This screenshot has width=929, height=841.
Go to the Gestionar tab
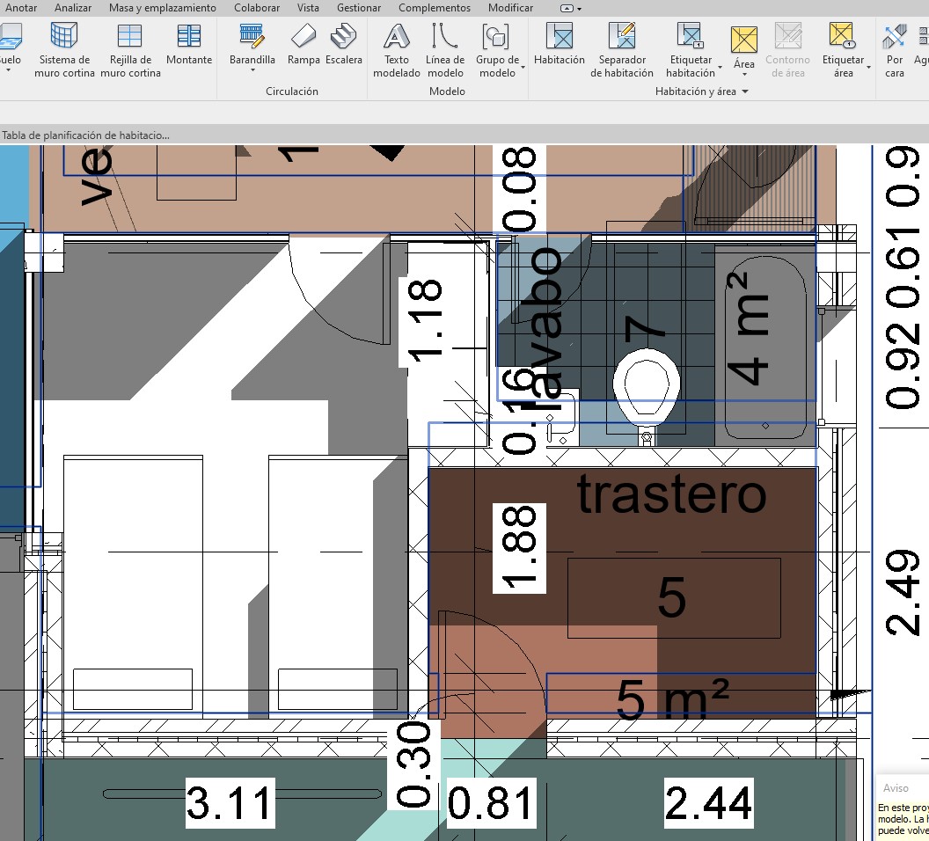tap(359, 8)
